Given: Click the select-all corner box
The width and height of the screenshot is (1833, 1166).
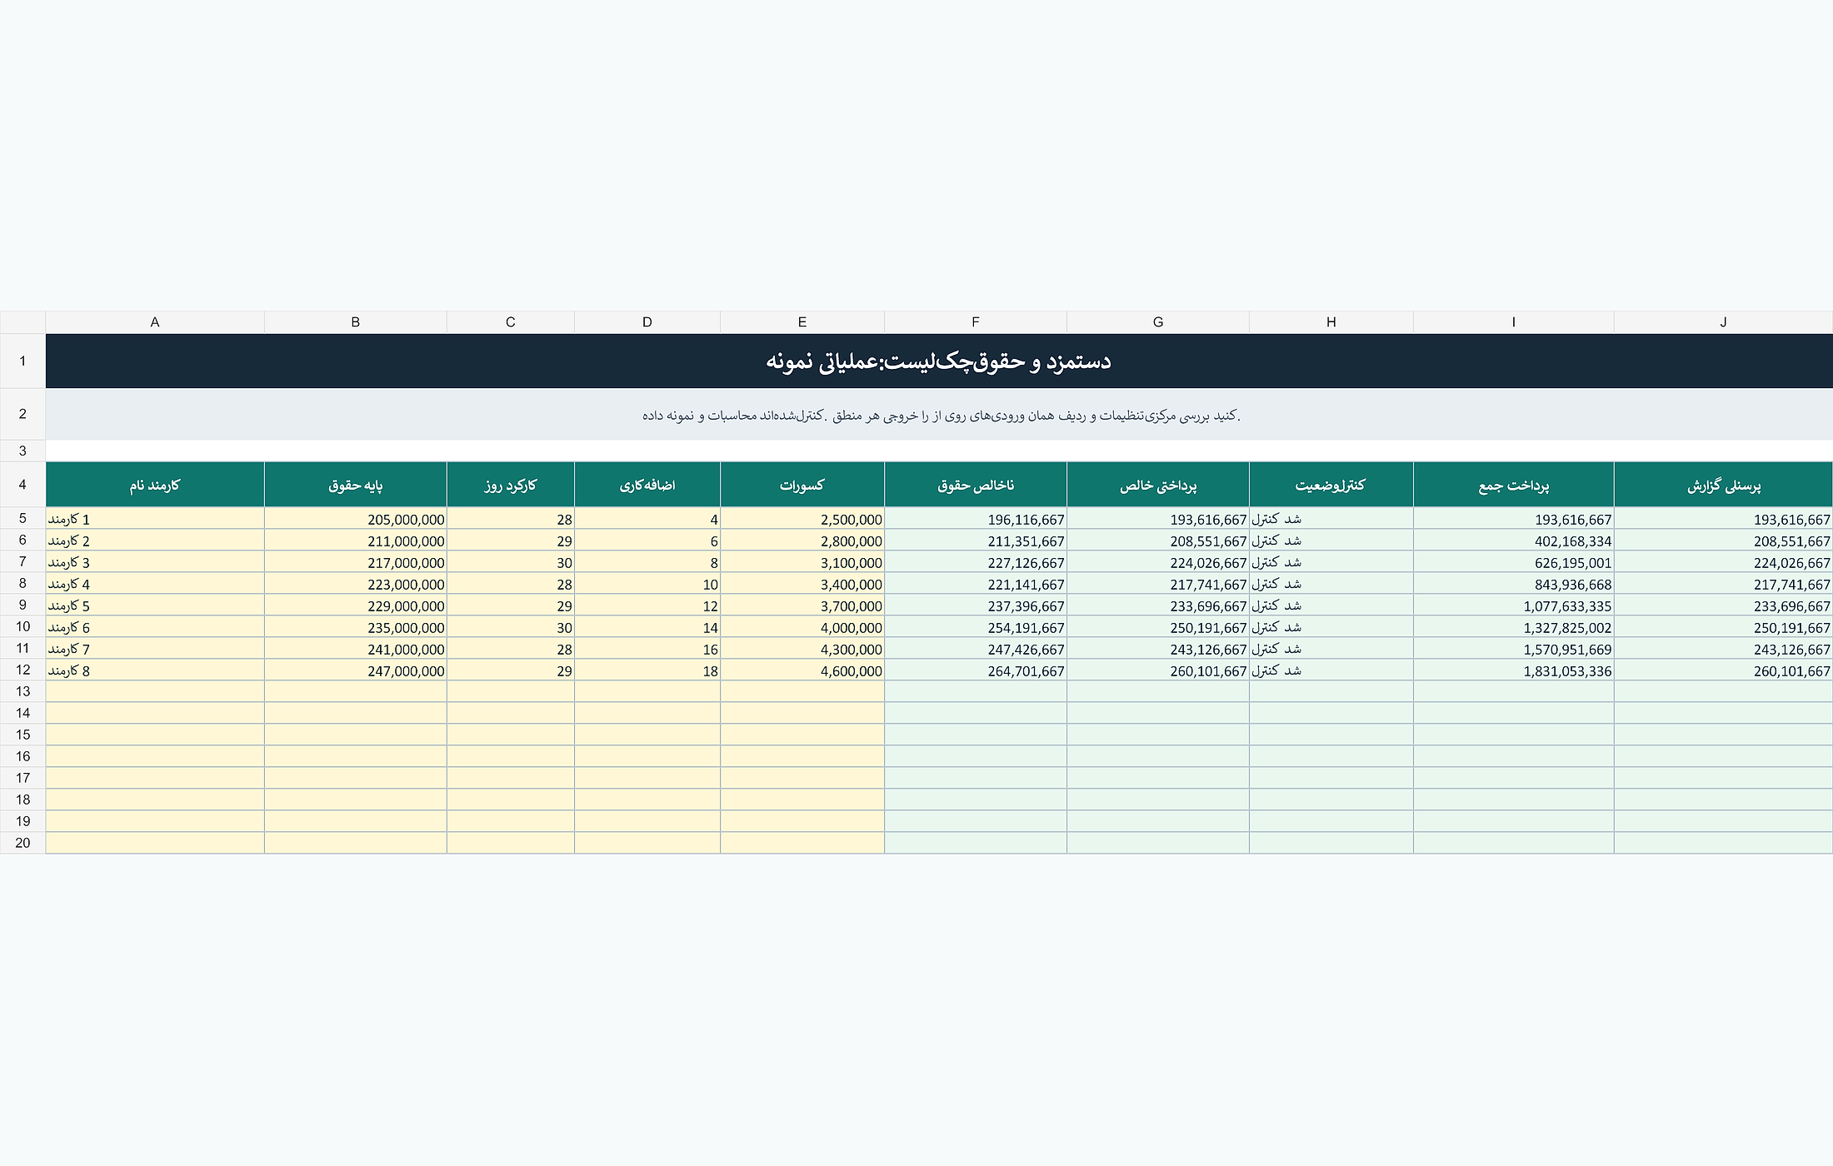Looking at the screenshot, I should coord(22,322).
